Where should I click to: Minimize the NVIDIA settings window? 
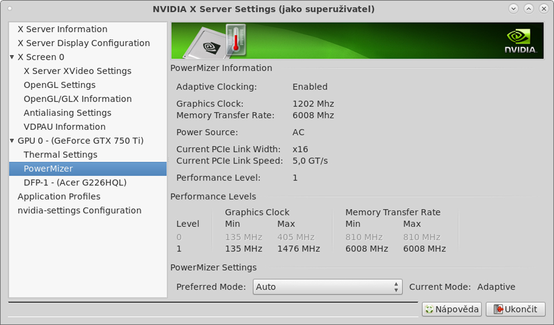click(x=514, y=9)
